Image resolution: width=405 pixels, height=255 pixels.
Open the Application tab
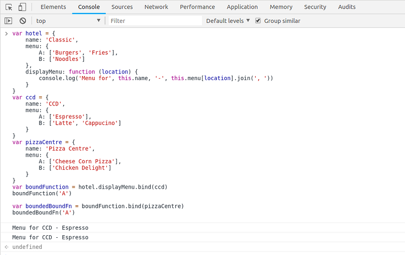242,7
